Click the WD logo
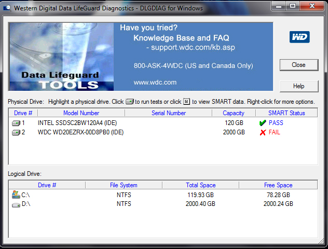 (x=299, y=37)
